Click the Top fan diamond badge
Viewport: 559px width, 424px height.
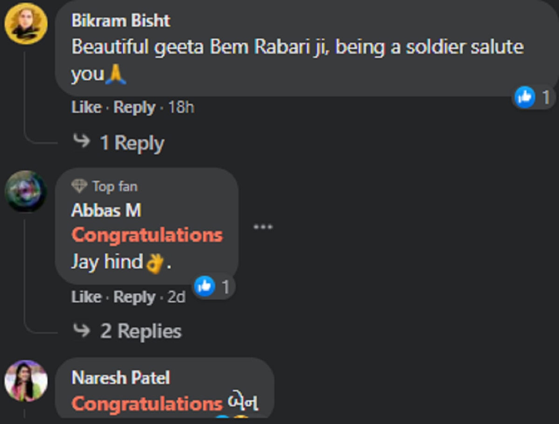pyautogui.click(x=80, y=187)
